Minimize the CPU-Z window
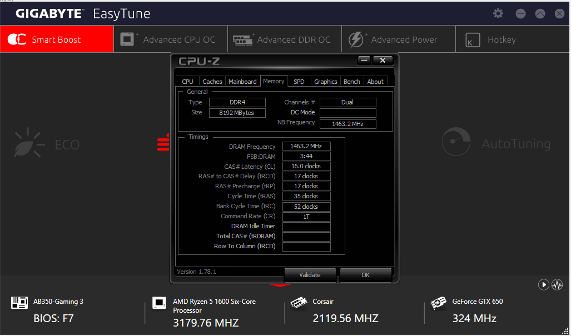 coord(364,61)
